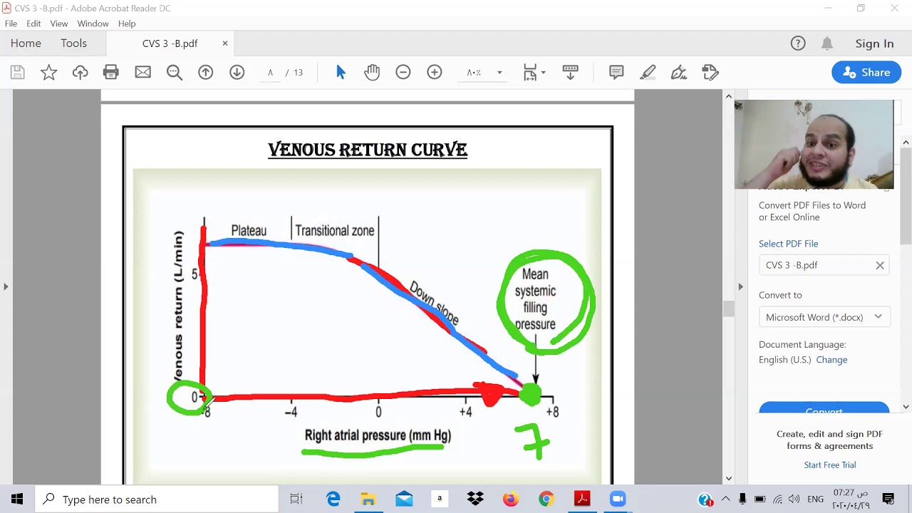Image resolution: width=912 pixels, height=513 pixels.
Task: Open the Fill & Sign pen tool
Action: pyautogui.click(x=678, y=72)
